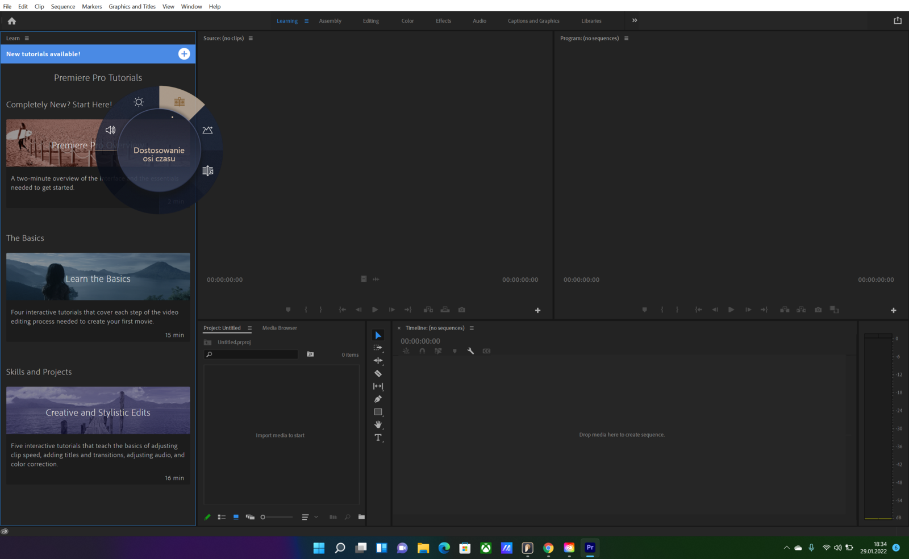
Task: Open Source monitor panel menu
Action: [x=251, y=39]
